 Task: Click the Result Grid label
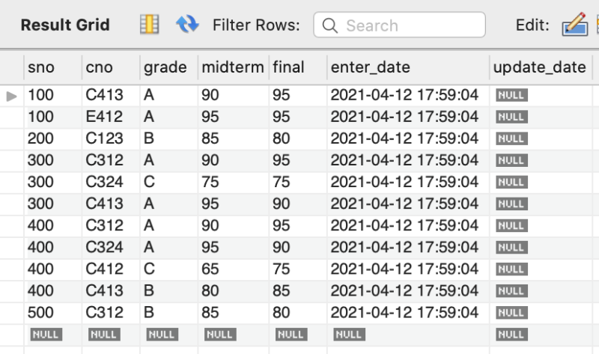click(x=65, y=25)
